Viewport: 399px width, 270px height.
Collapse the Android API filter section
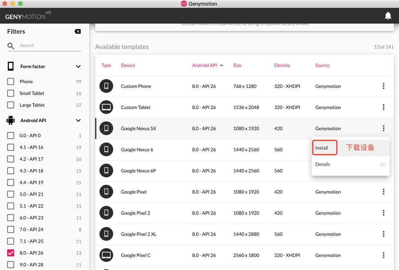(x=78, y=121)
